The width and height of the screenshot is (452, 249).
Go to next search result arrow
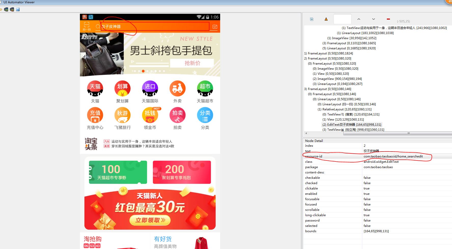(x=373, y=19)
